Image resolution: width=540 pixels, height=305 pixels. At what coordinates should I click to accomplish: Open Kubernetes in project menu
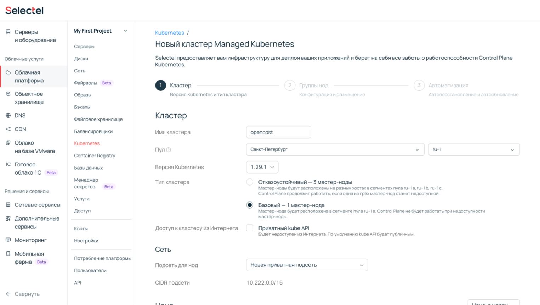pyautogui.click(x=87, y=143)
